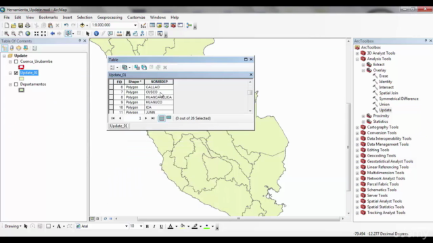Select the Select Elements arrow tool
The image size is (433, 243).
click(x=87, y=34)
